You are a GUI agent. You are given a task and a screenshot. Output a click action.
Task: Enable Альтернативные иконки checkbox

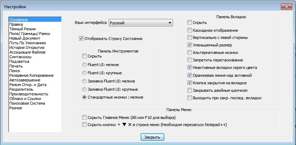pos(190,53)
